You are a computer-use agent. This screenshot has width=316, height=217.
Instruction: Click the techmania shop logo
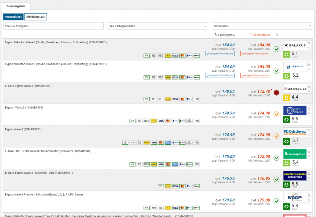(x=295, y=111)
